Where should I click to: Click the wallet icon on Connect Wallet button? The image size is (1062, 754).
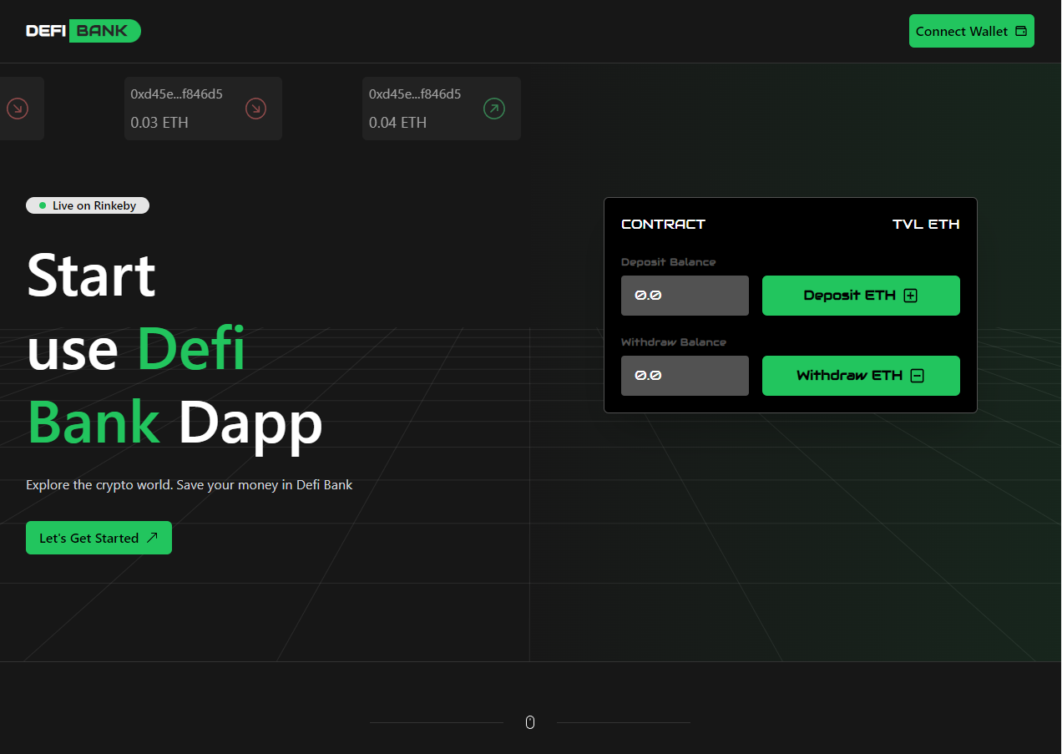tap(1020, 30)
